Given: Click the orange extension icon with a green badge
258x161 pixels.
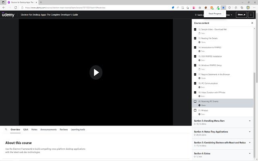Looking at the screenshot, I should 212,8.
